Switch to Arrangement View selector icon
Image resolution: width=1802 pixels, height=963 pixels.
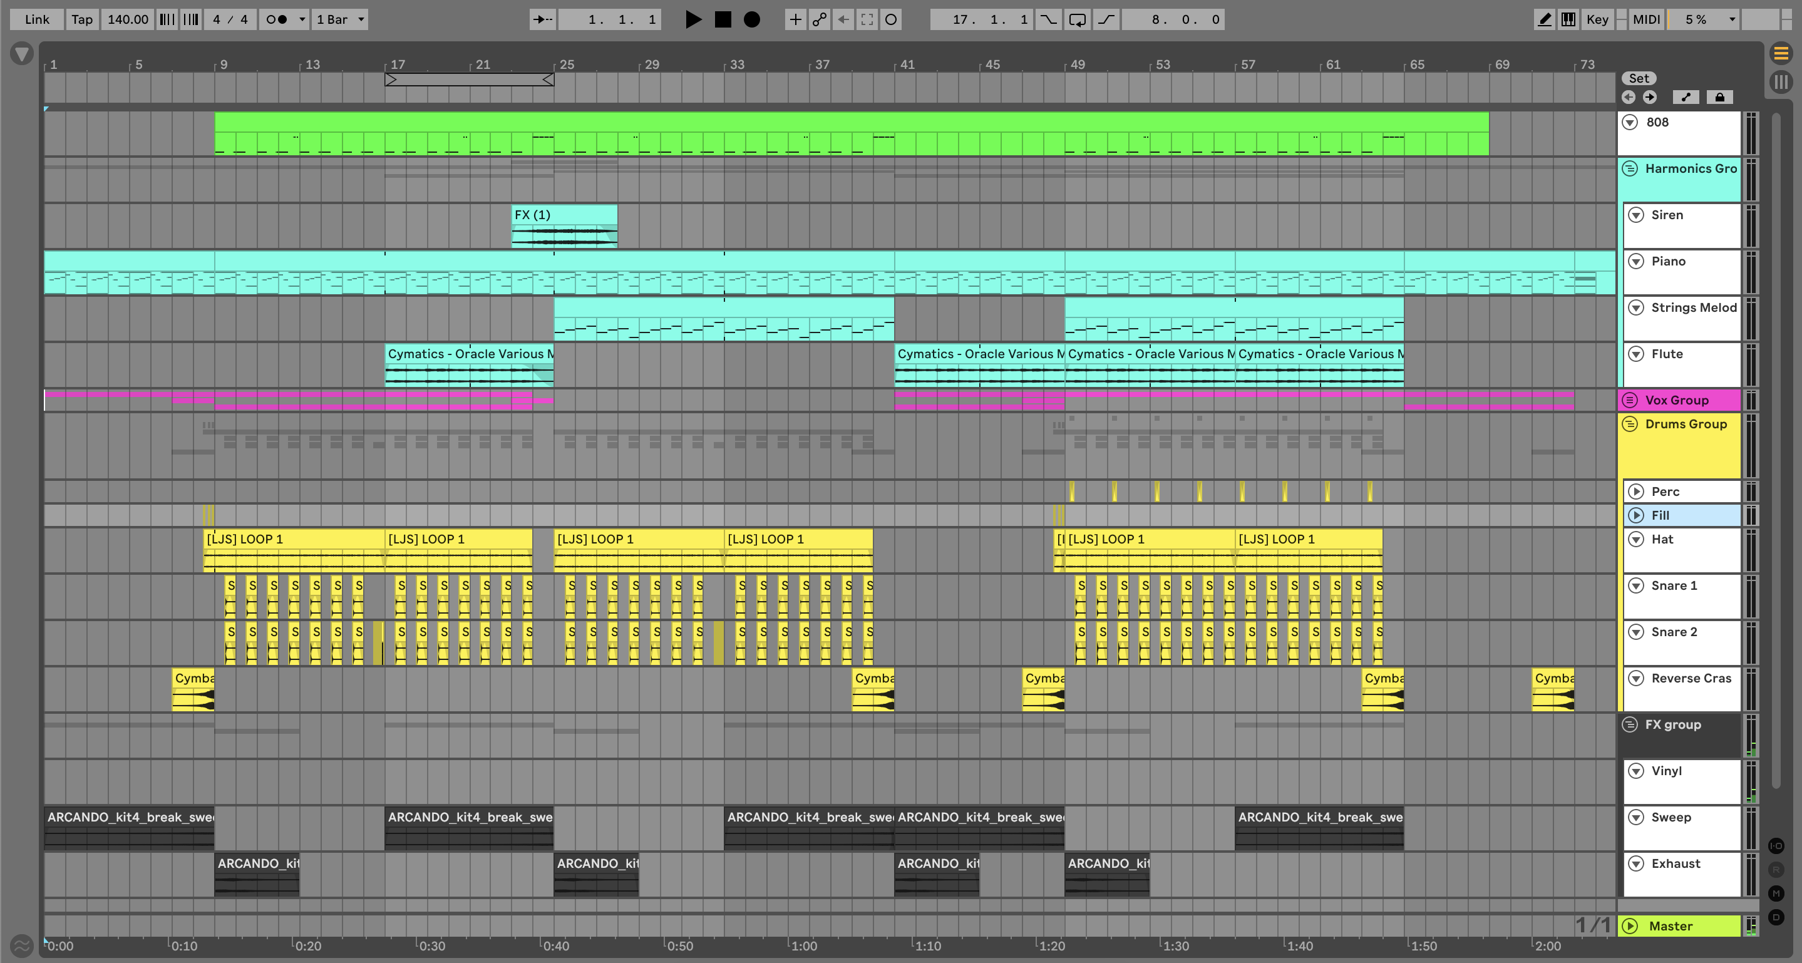(x=1781, y=53)
